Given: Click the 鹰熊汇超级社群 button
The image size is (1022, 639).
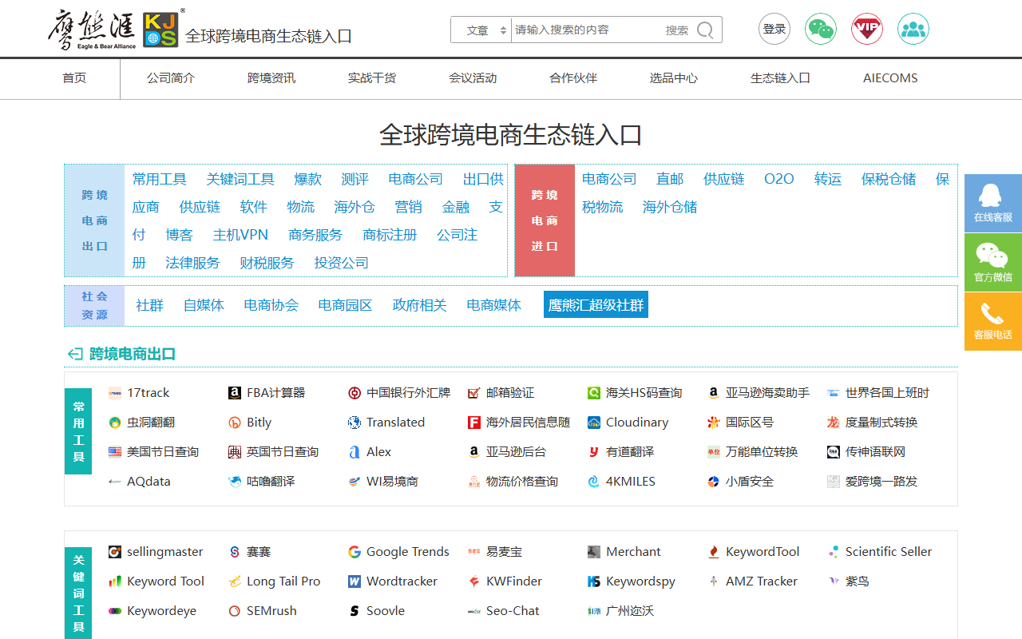Looking at the screenshot, I should (596, 304).
